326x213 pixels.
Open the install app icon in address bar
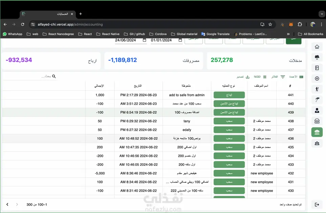point(262,24)
